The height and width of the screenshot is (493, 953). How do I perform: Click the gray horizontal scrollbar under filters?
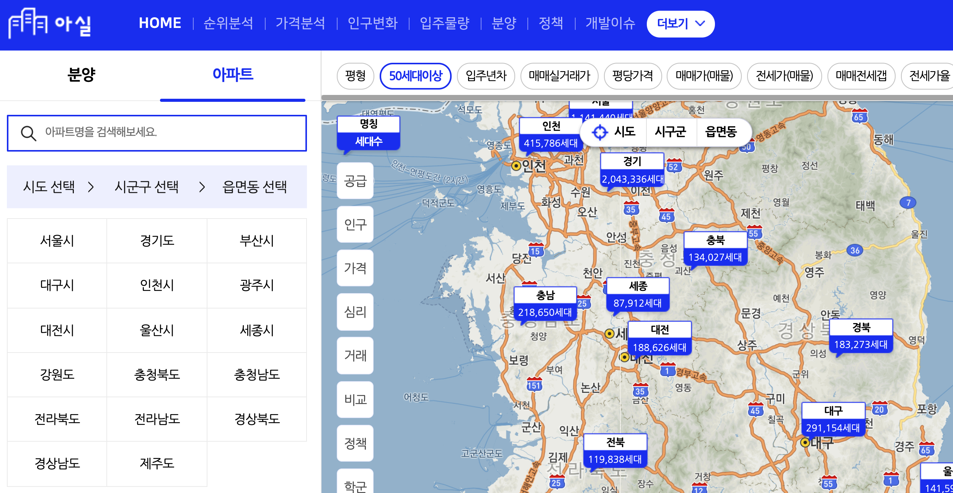(x=635, y=98)
